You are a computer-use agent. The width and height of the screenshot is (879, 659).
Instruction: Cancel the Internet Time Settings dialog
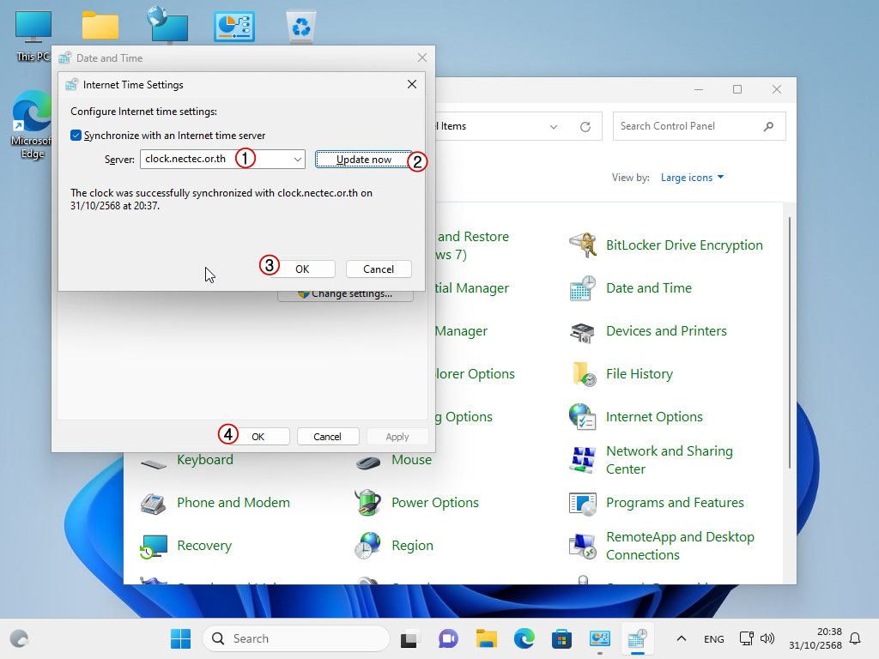(x=379, y=269)
